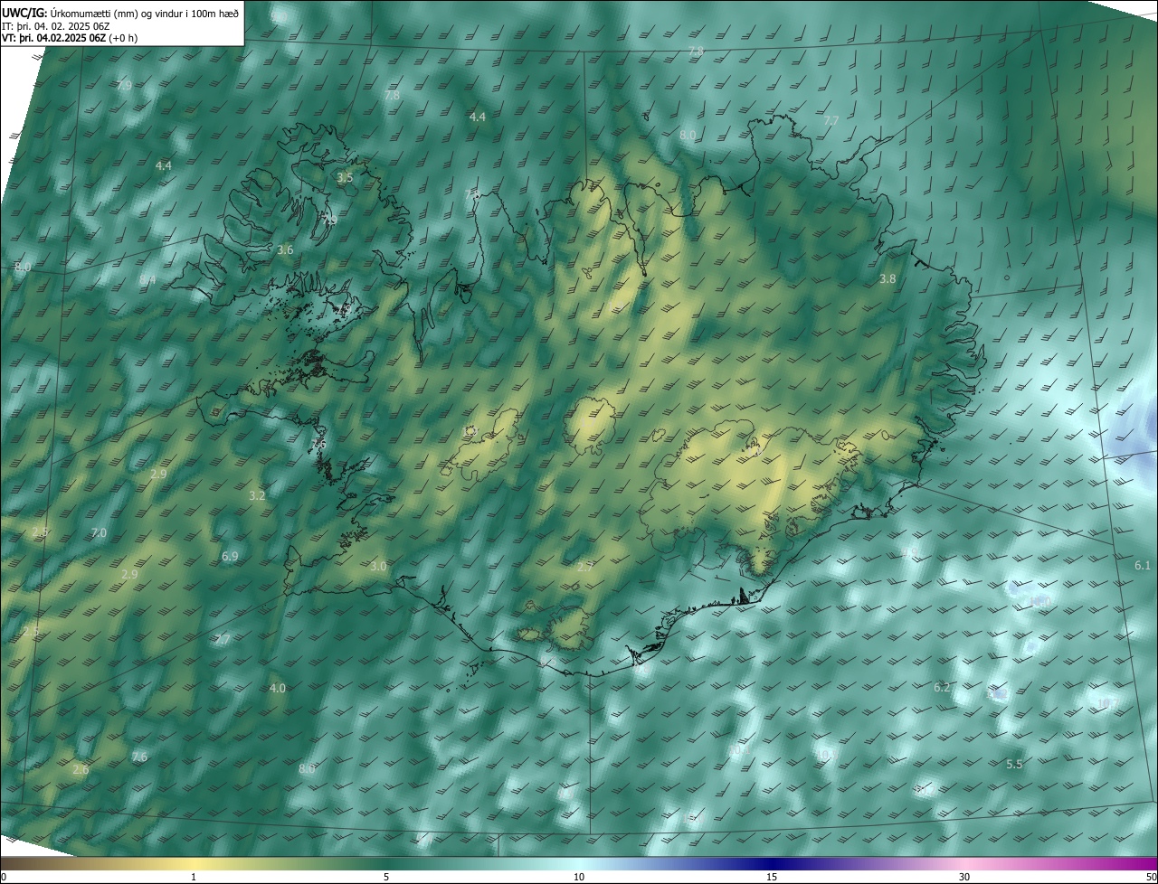Click the 1 tick label on the color scale

point(194,877)
